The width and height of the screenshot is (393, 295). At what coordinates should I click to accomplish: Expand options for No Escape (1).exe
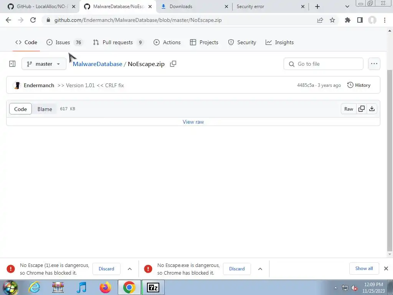pyautogui.click(x=130, y=269)
